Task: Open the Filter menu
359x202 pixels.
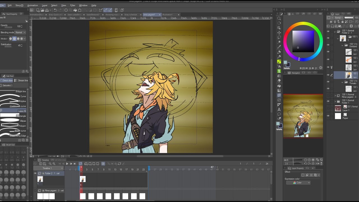Action: 73,5
